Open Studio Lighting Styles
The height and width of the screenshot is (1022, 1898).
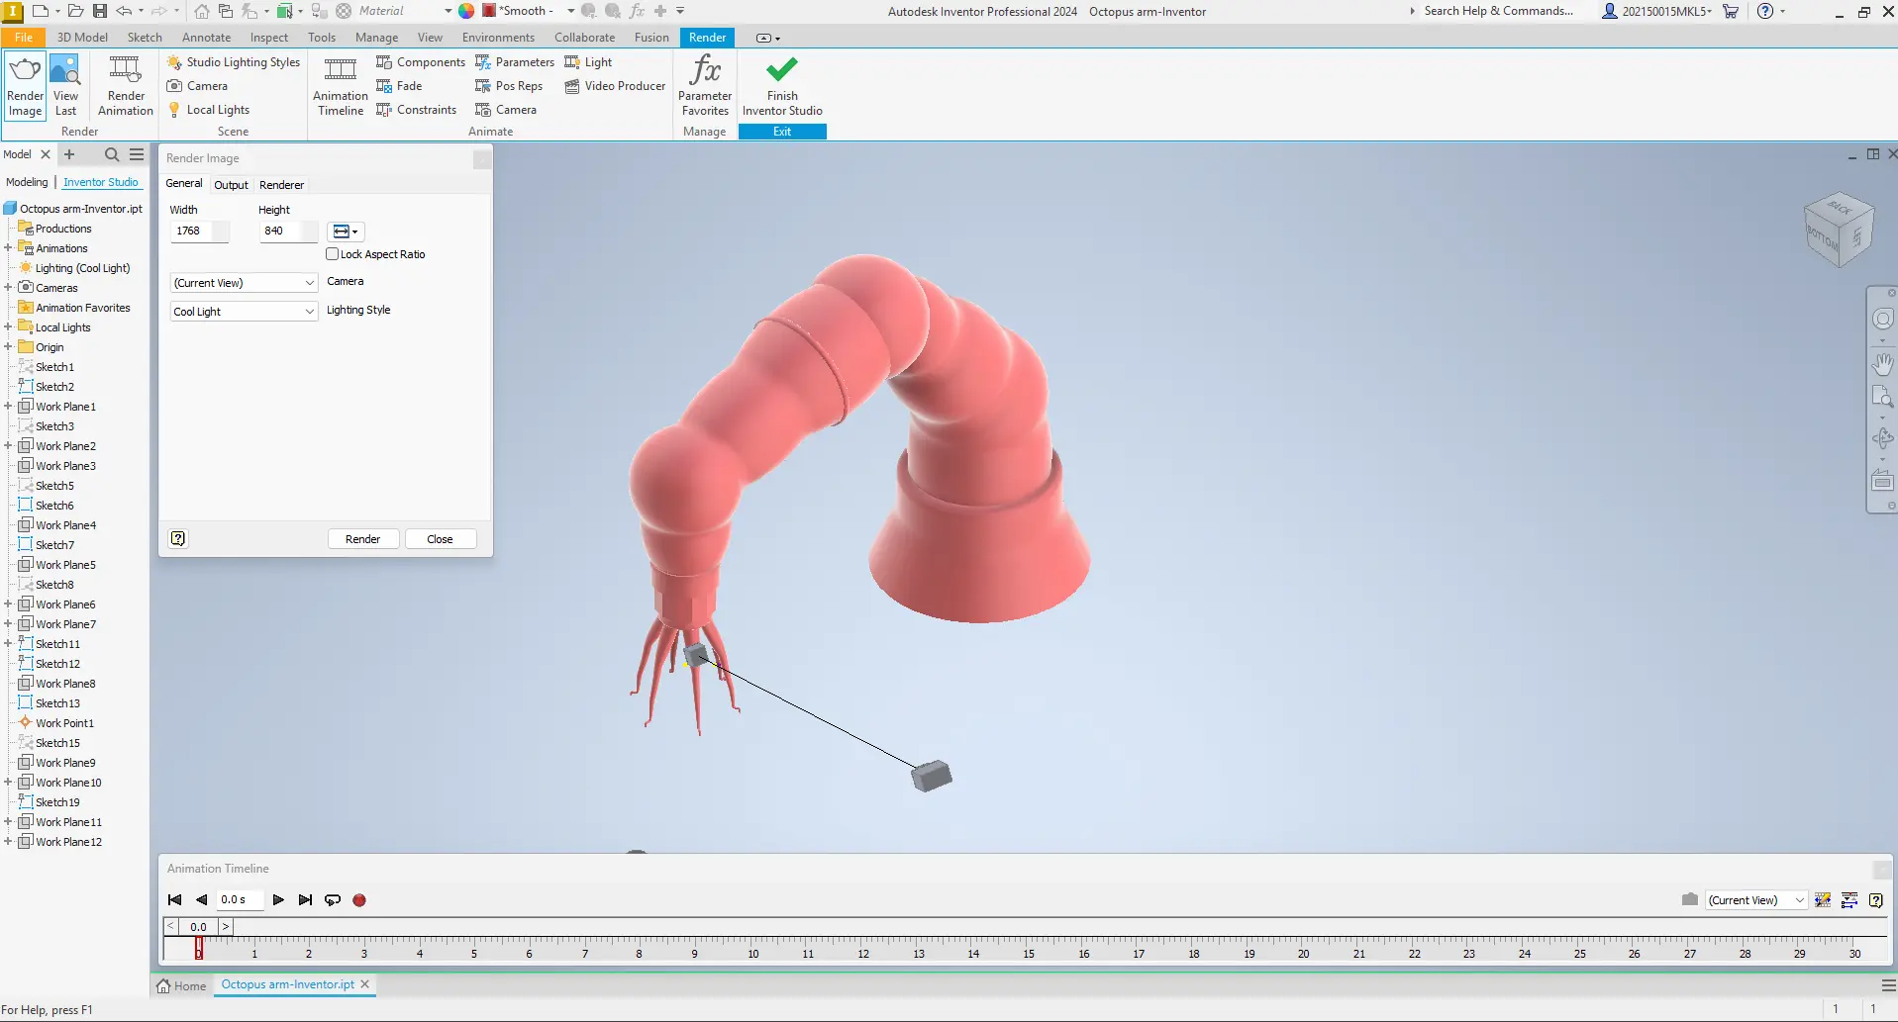coord(234,61)
